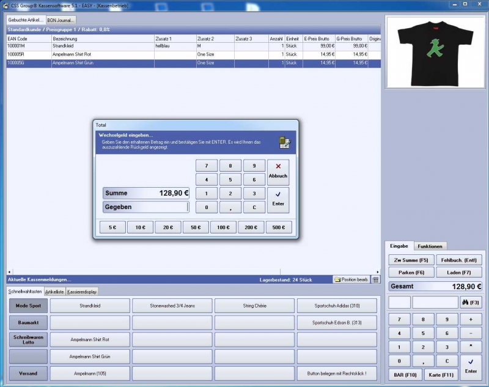This screenshot has height=387, width=489.
Task: Confirm with Enter in the Total dialog
Action: [x=278, y=200]
